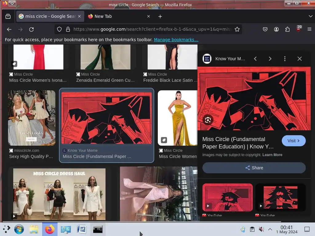The width and height of the screenshot is (315, 236).
Task: Open file manager from taskbar
Action: (x=34, y=229)
